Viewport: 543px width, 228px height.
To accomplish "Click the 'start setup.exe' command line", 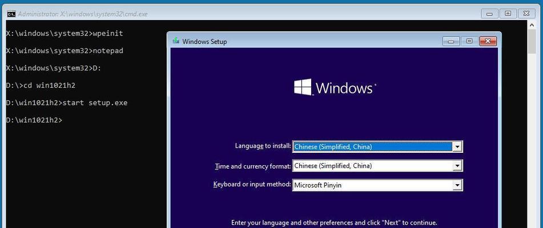I will (67, 103).
